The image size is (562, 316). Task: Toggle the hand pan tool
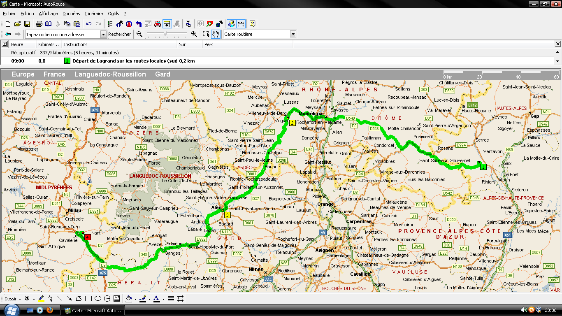click(216, 34)
